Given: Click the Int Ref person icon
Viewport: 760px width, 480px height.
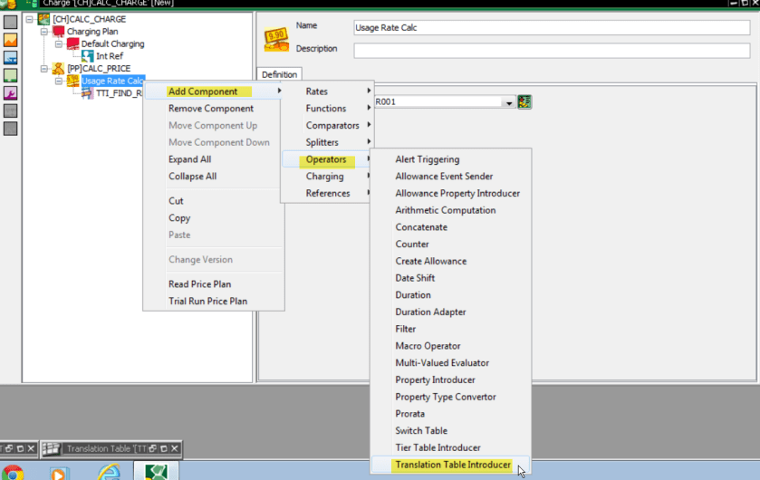Looking at the screenshot, I should (x=87, y=56).
